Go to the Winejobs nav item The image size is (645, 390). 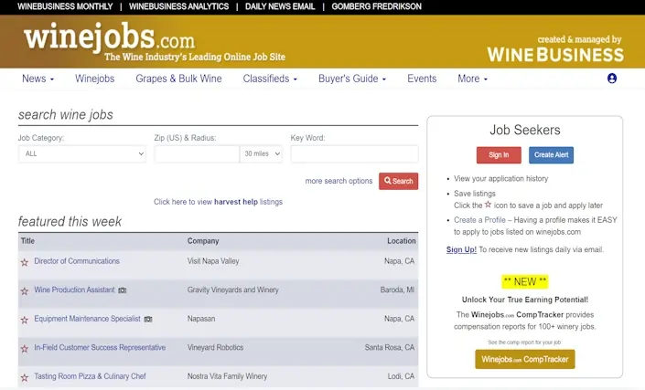(x=94, y=79)
